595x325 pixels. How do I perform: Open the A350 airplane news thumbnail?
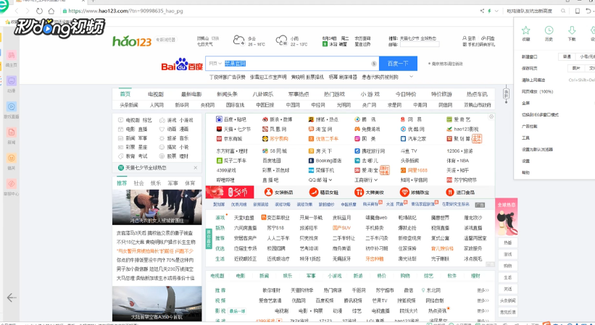point(157,303)
